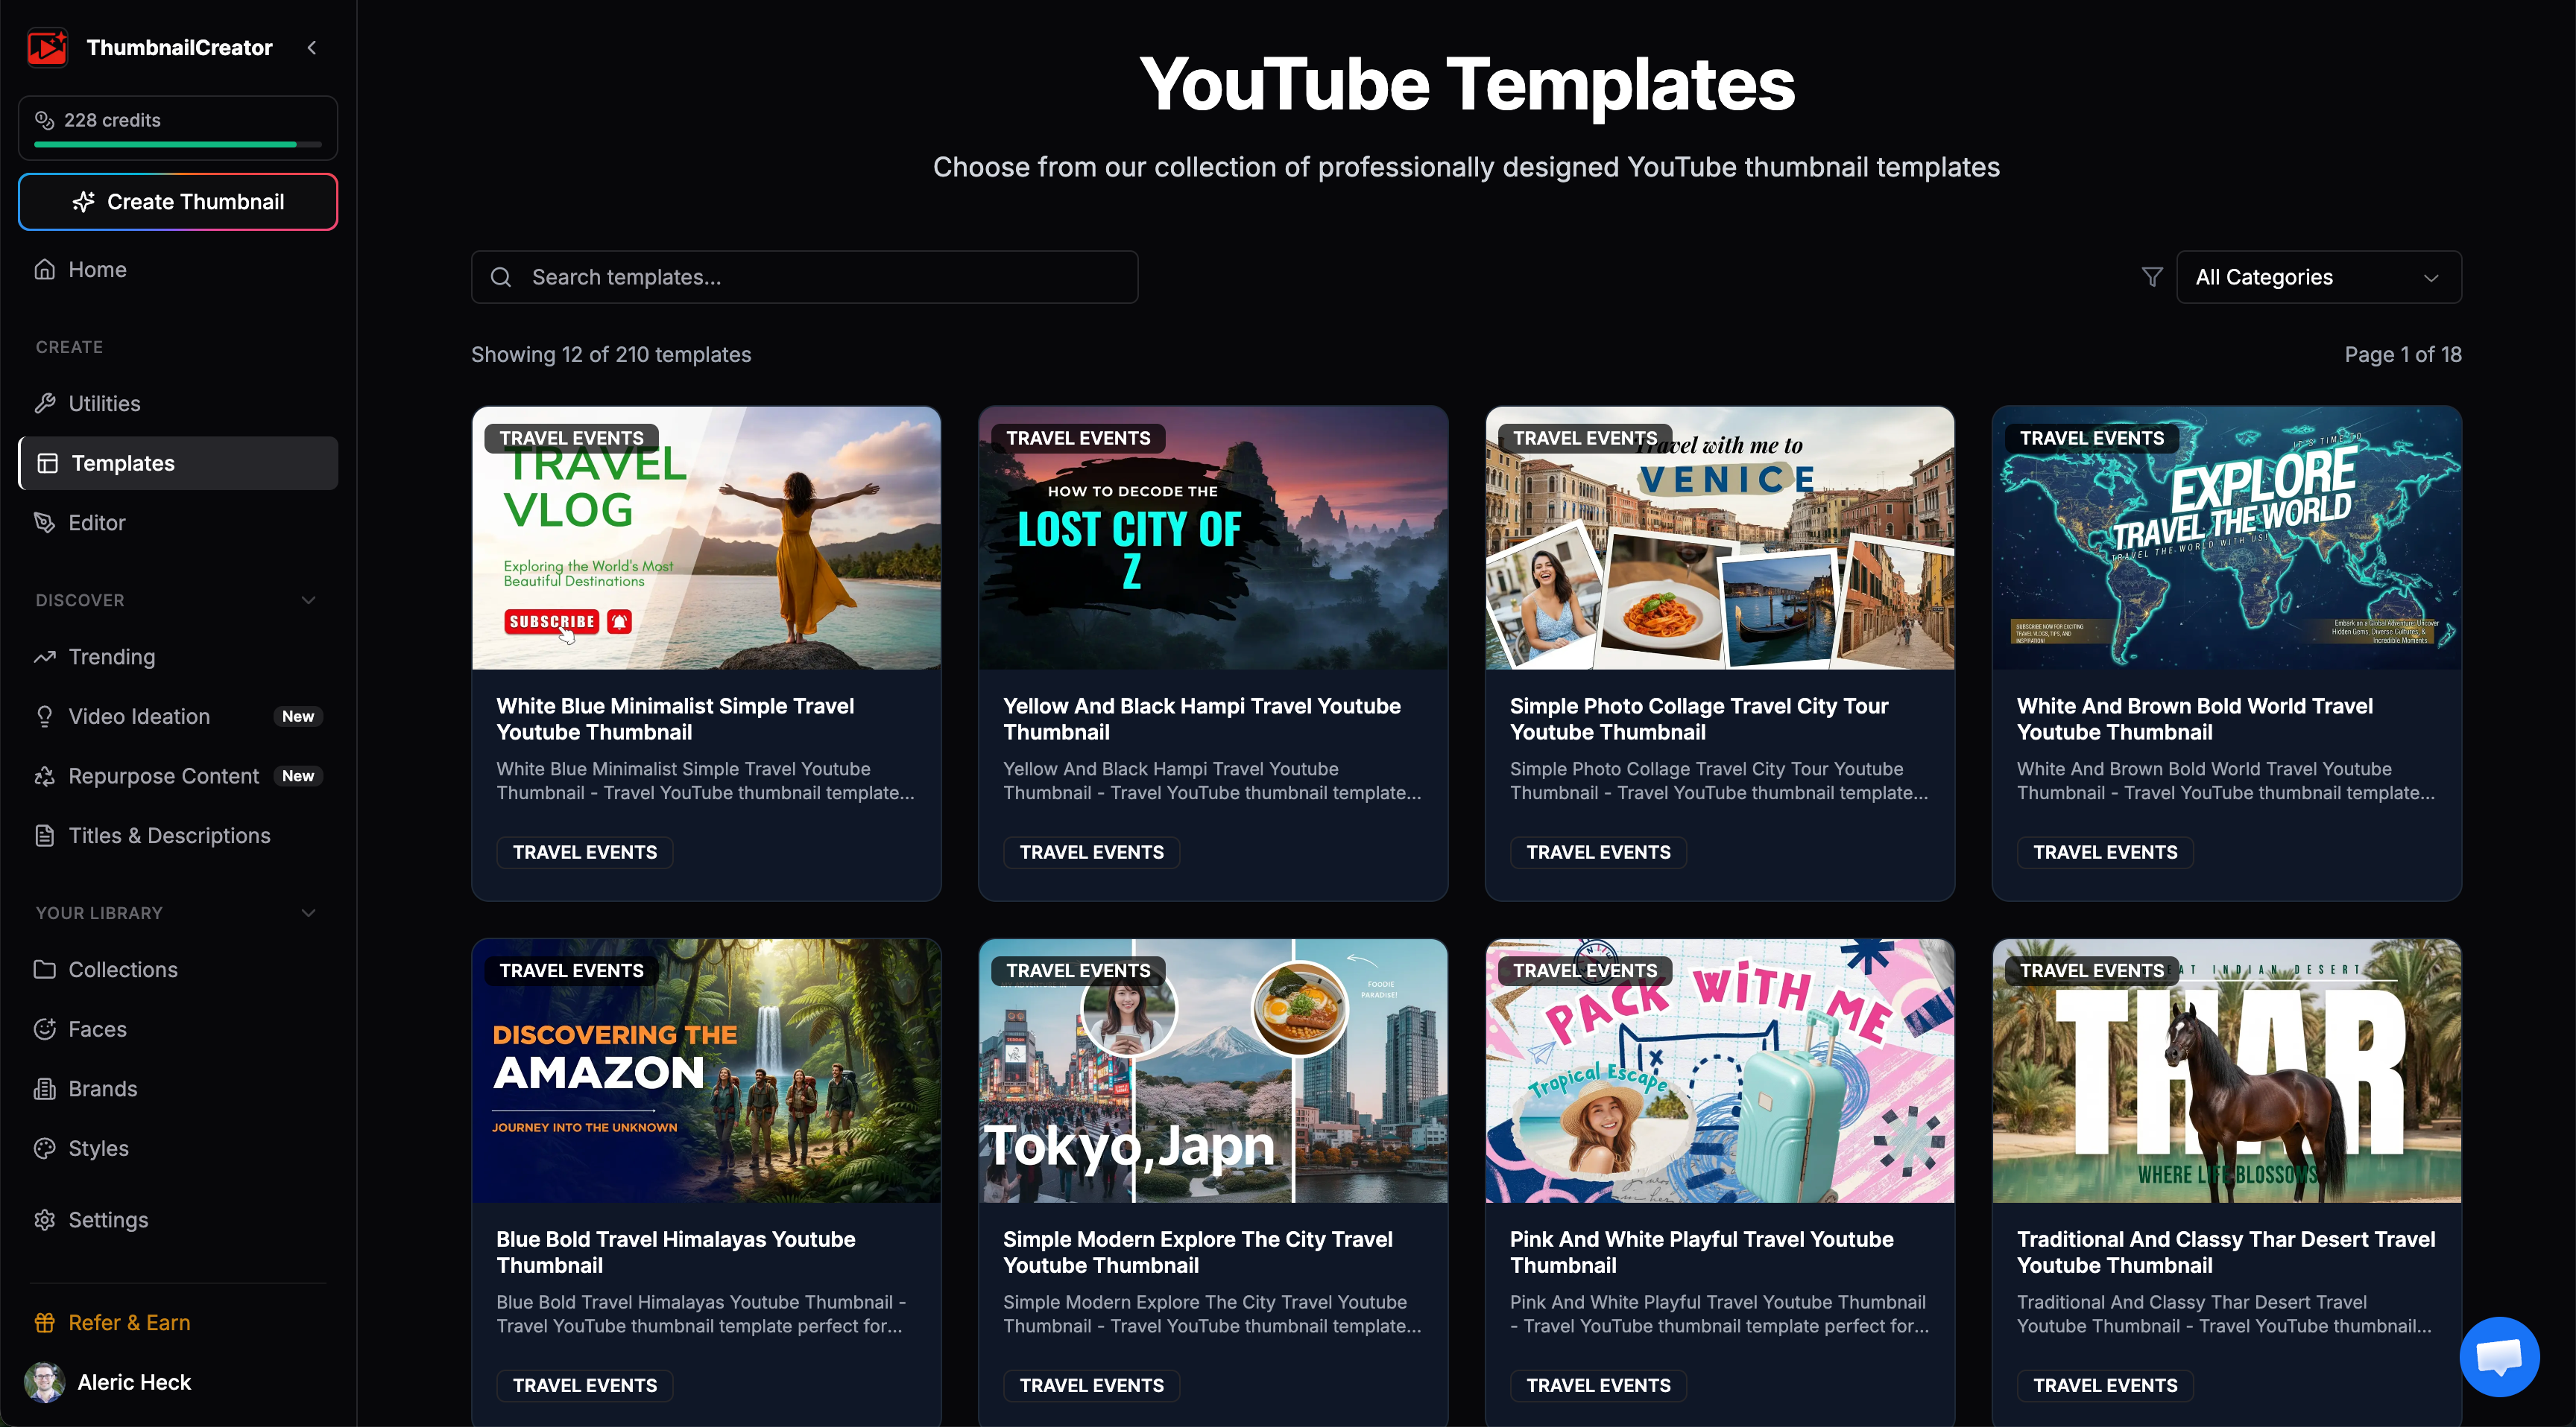Click the 'Page 1 of 18' indicator
The width and height of the screenshot is (2576, 1427).
[x=2403, y=354]
